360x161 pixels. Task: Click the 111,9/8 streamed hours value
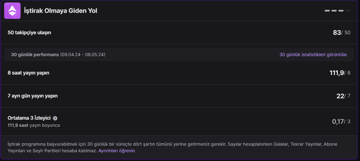(x=340, y=73)
